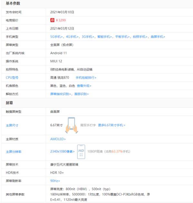Open the 平板手机 category link
193x203 pixels.
click(122, 37)
